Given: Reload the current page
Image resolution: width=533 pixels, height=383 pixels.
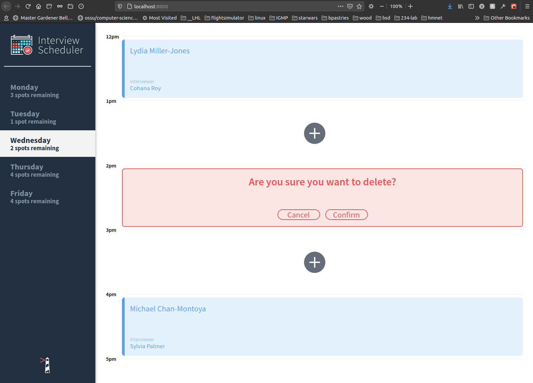Looking at the screenshot, I should coord(28,6).
